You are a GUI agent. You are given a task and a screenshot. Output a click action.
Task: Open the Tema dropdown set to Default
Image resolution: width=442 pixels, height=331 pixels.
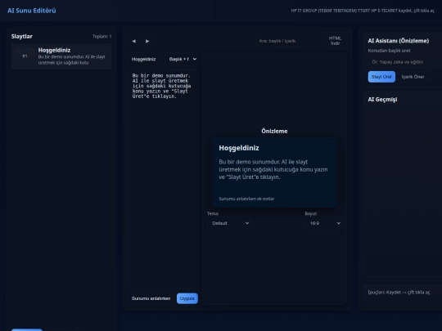tap(229, 223)
